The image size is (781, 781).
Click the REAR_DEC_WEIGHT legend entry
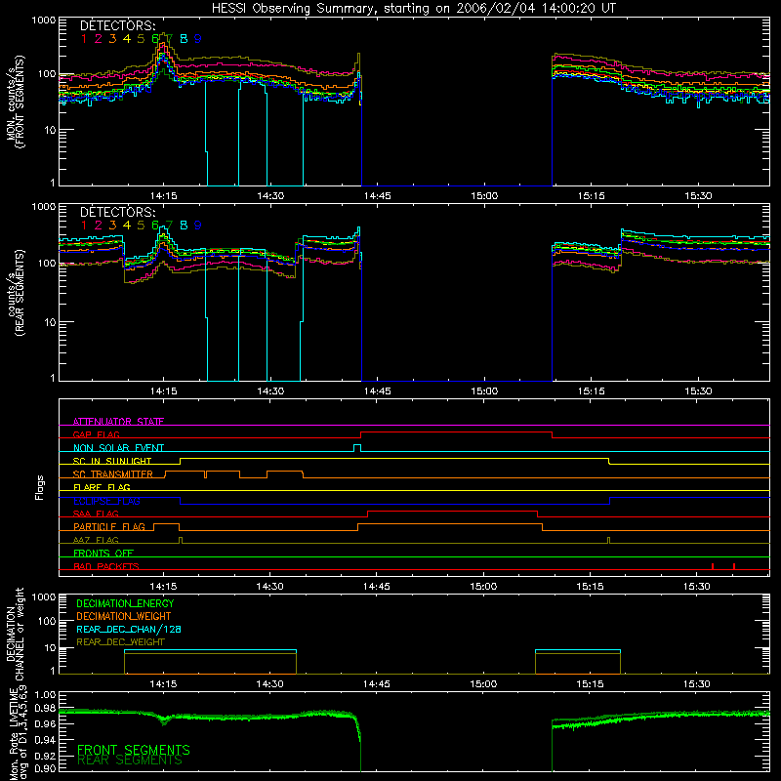click(120, 642)
